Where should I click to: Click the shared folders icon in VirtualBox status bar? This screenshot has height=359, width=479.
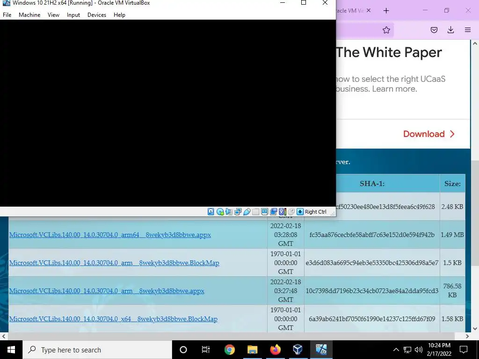point(256,212)
